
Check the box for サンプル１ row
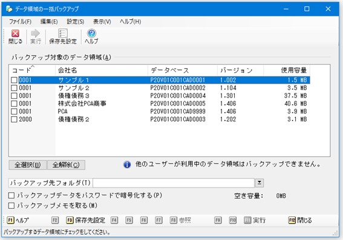click(x=14, y=80)
